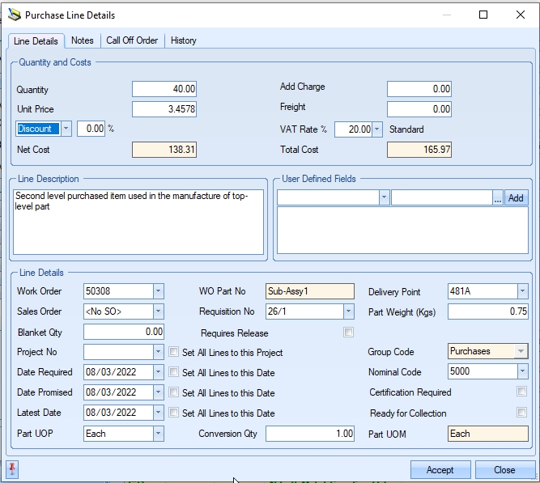The width and height of the screenshot is (540, 483).
Task: Expand the Nominal Code dropdown
Action: 522,371
